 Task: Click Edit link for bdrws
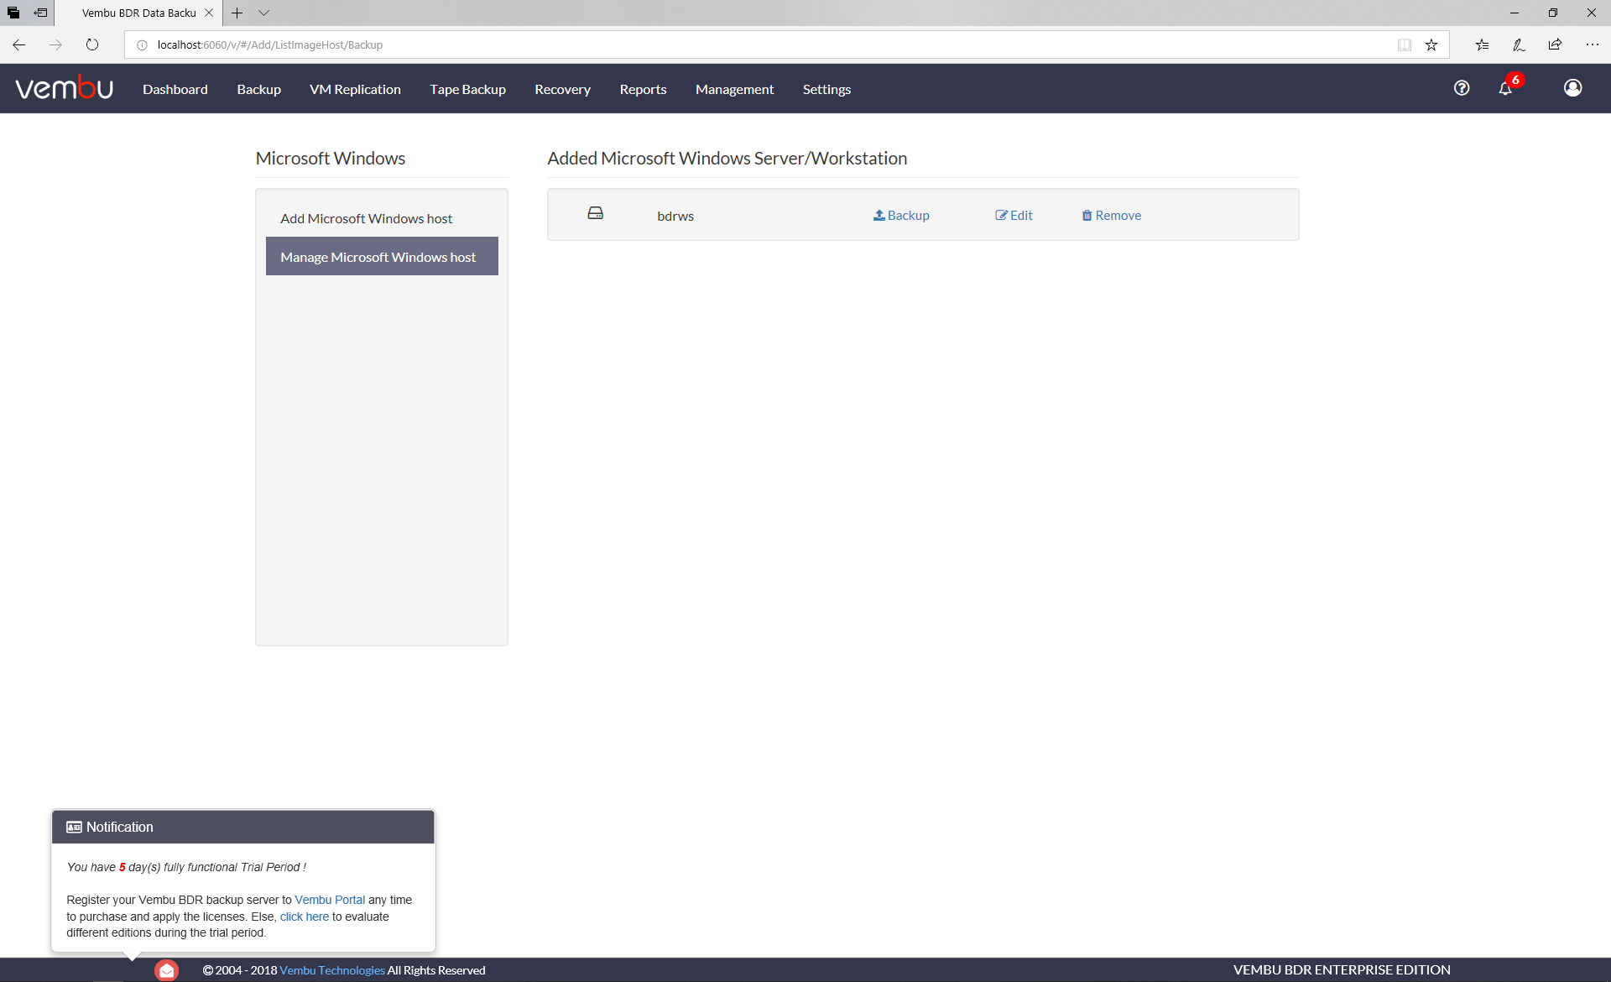(1014, 216)
